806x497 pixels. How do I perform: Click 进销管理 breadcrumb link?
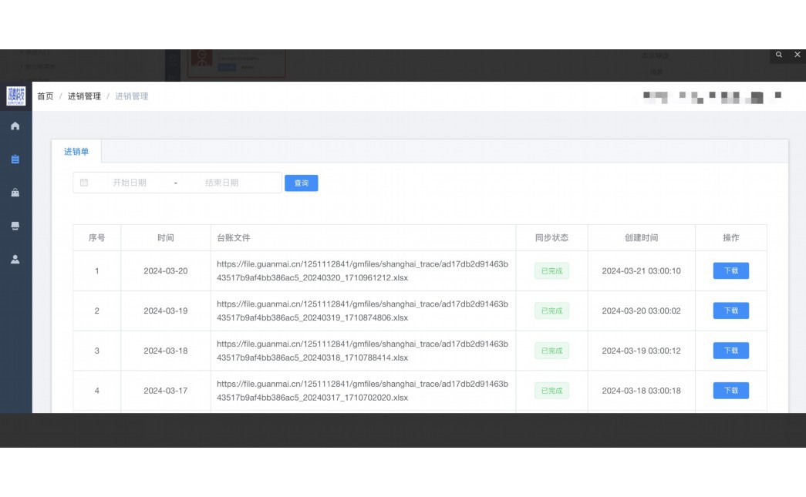(84, 96)
